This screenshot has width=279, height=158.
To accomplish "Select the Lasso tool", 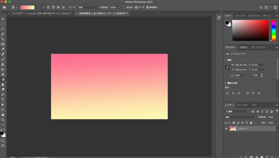I will [3, 29].
